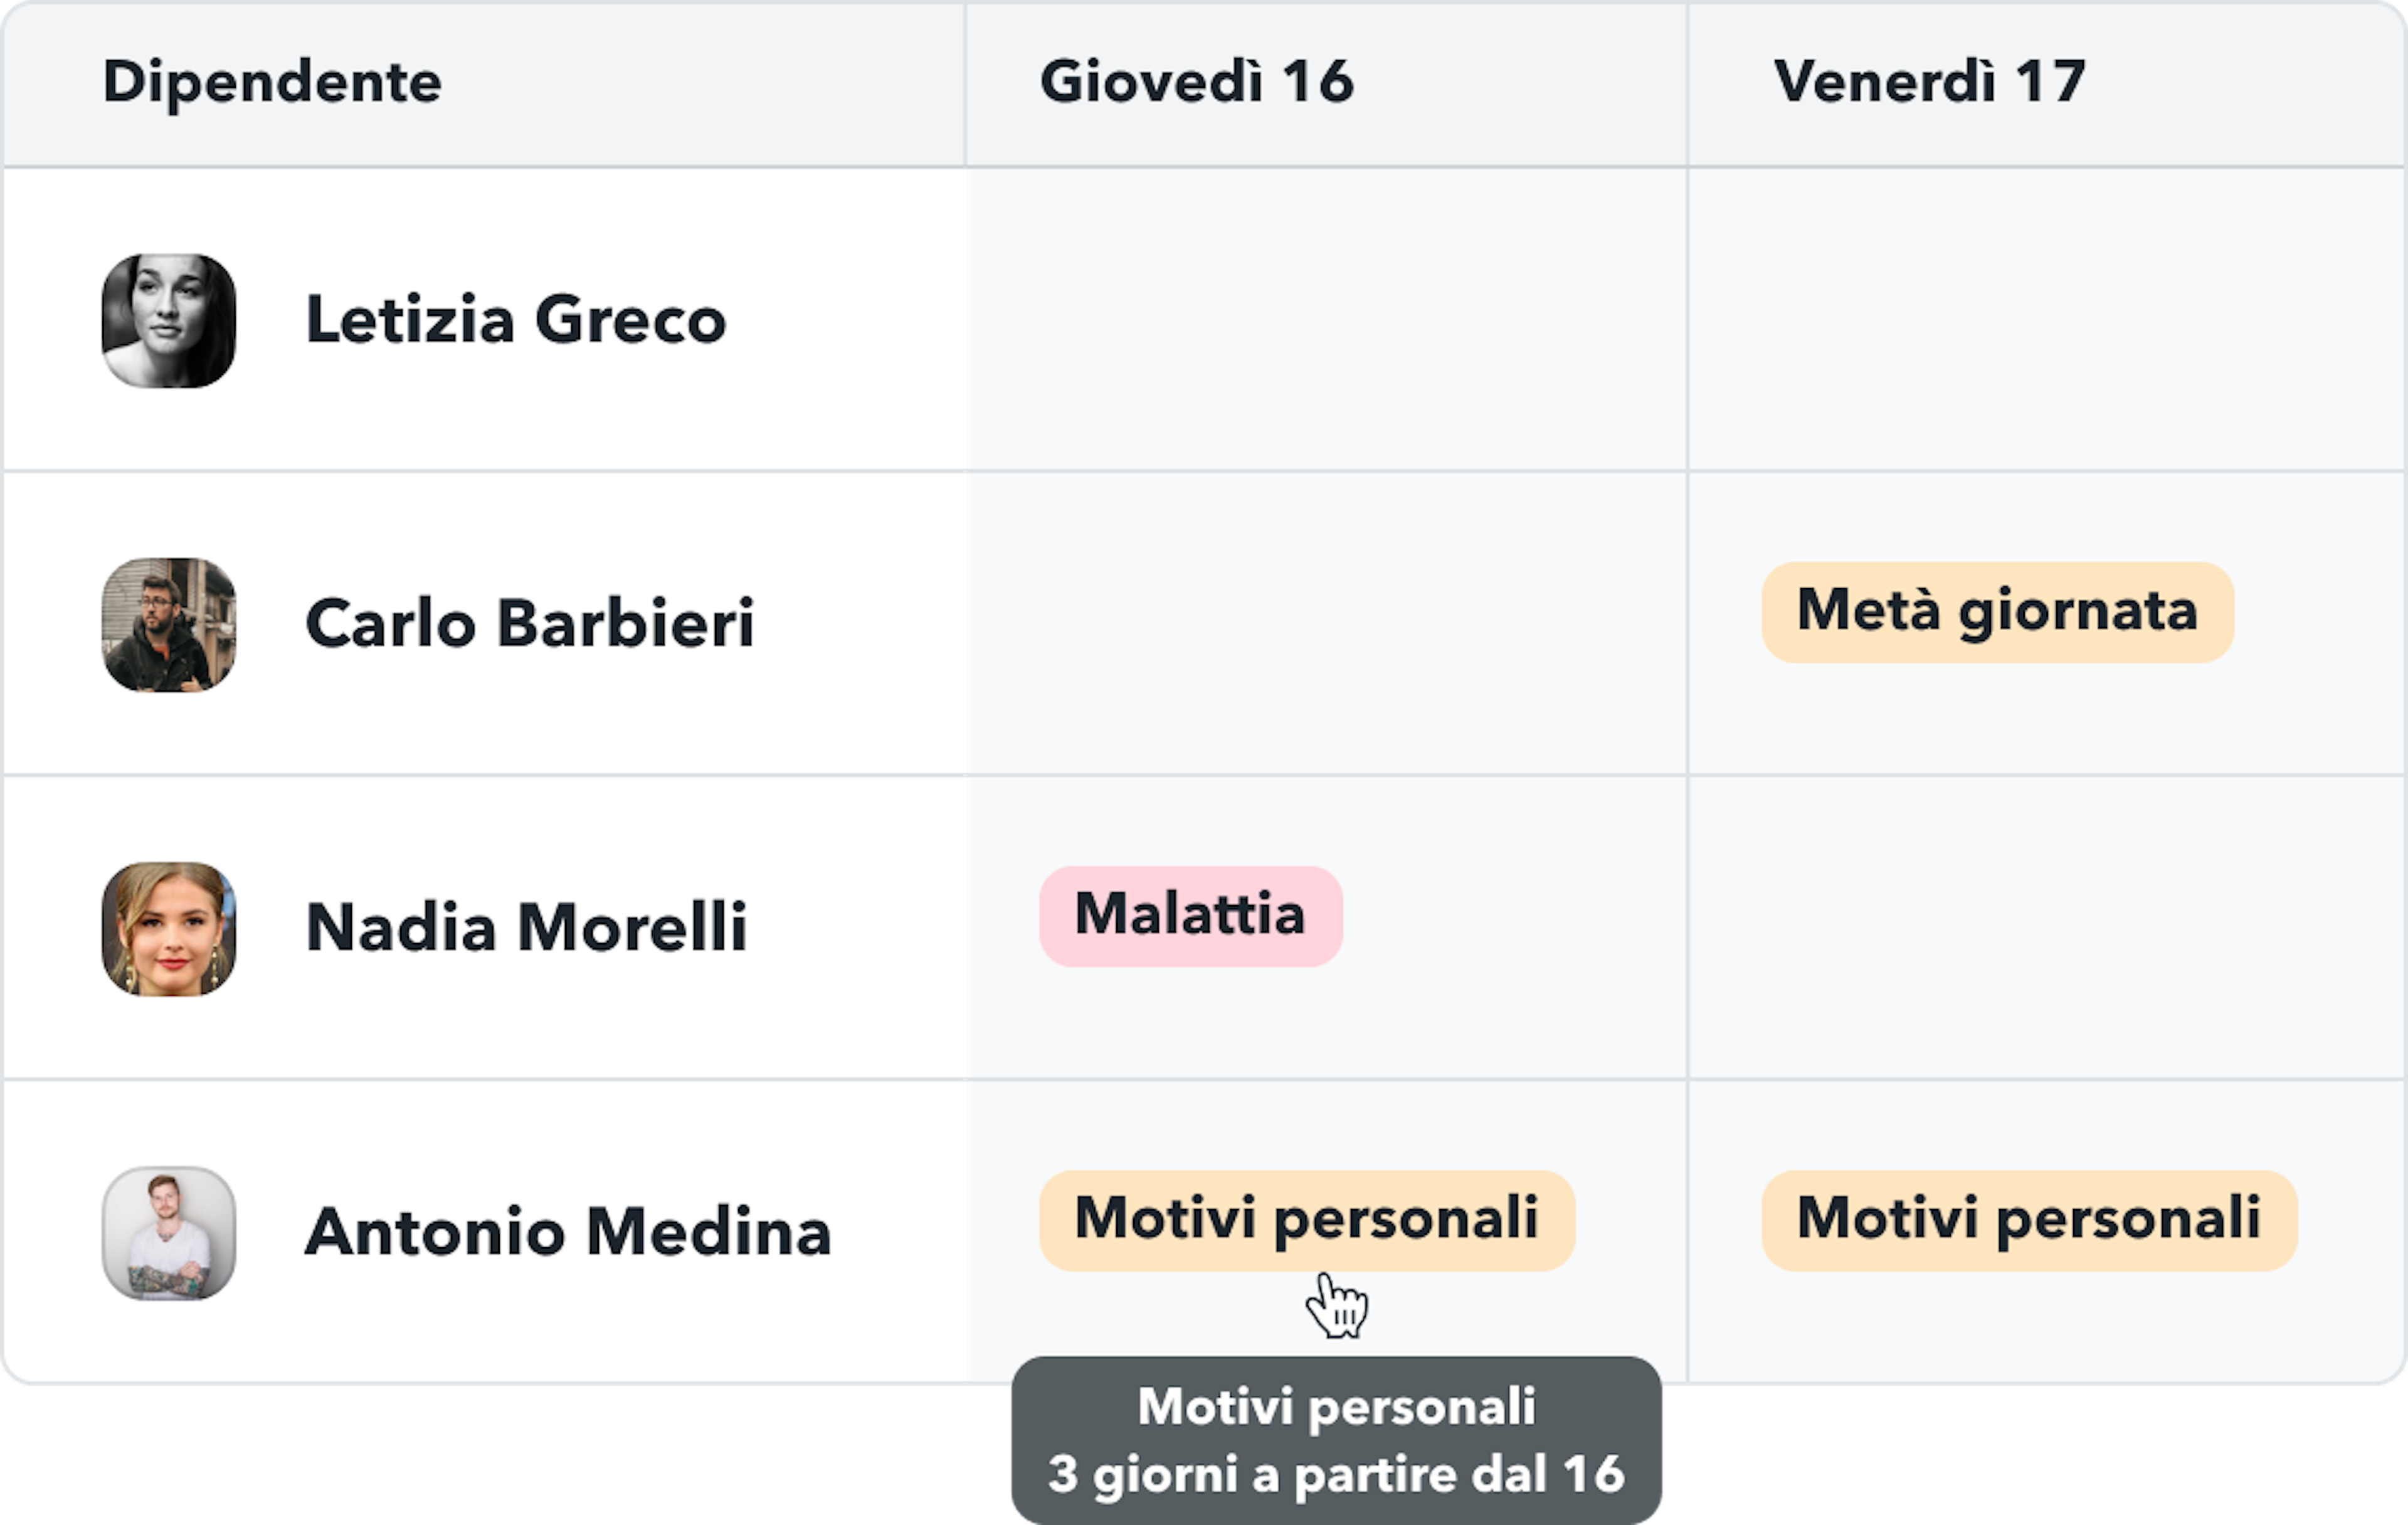
Task: Open Carlo Barbieri's avatar picture
Action: tap(169, 625)
